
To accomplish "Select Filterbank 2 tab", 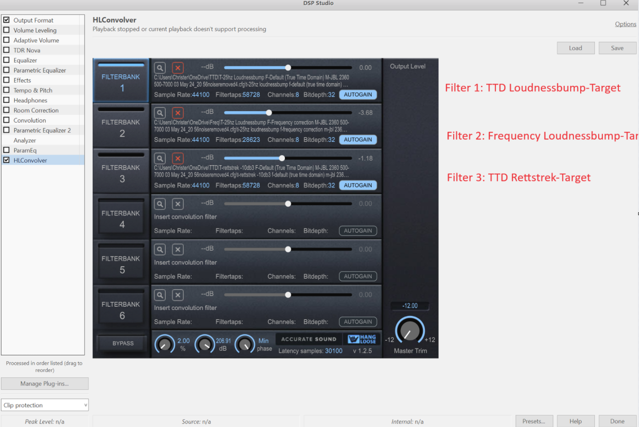I will click(121, 126).
